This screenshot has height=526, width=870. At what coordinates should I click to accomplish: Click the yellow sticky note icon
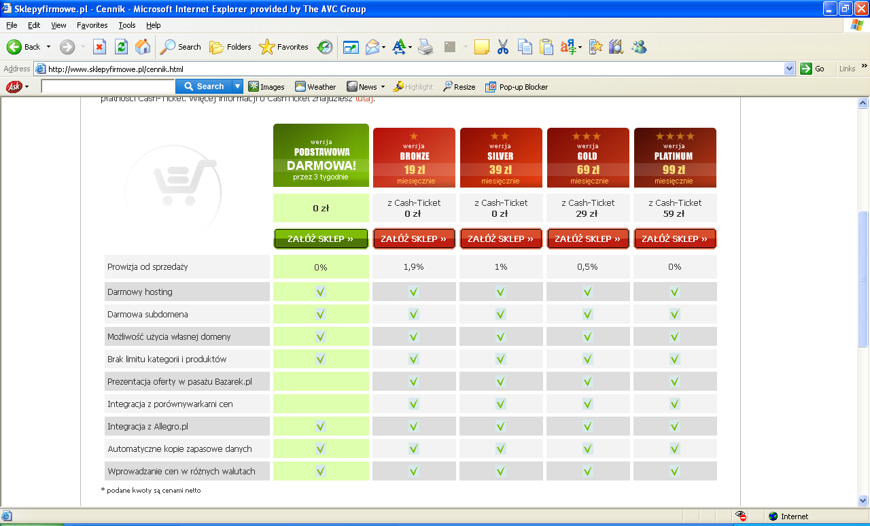coord(481,47)
